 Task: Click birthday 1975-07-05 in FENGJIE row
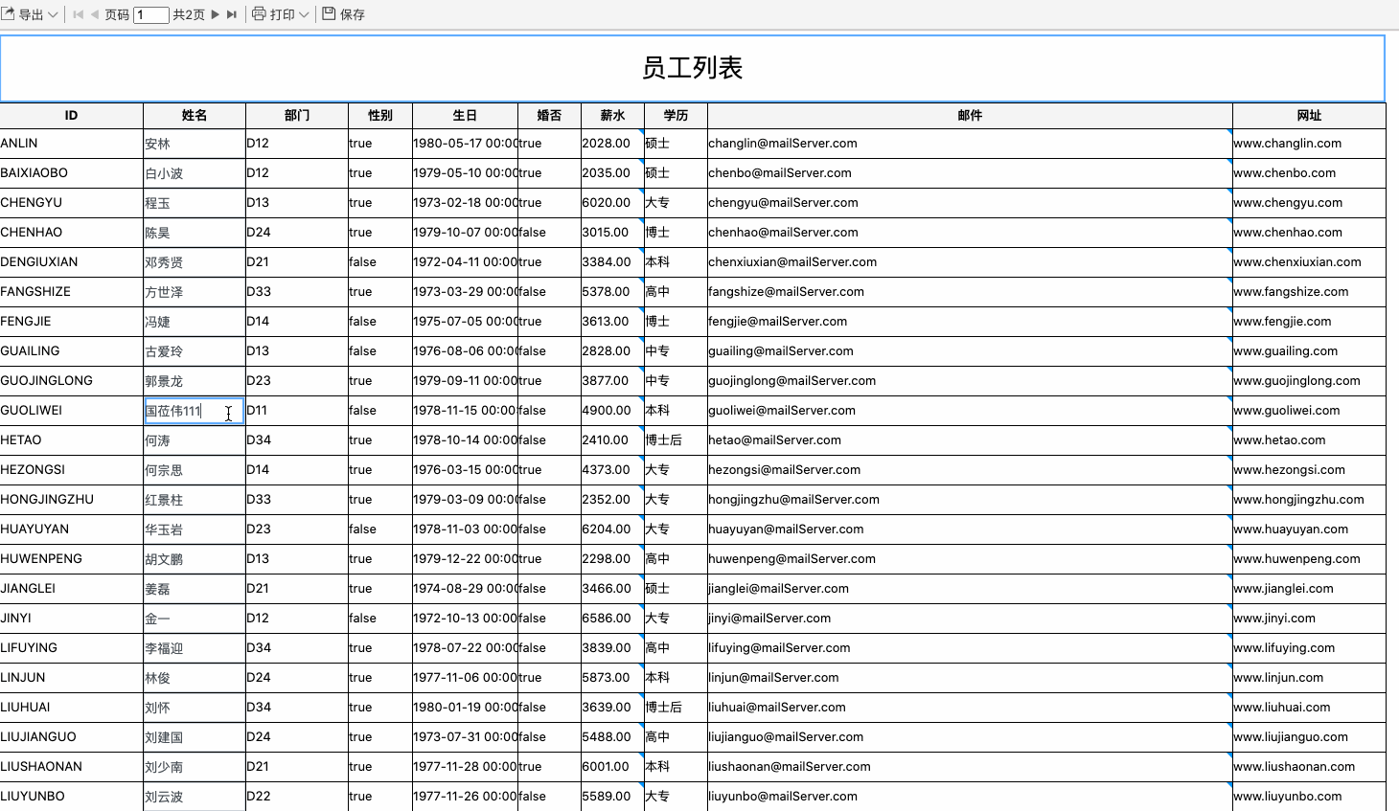(x=465, y=321)
